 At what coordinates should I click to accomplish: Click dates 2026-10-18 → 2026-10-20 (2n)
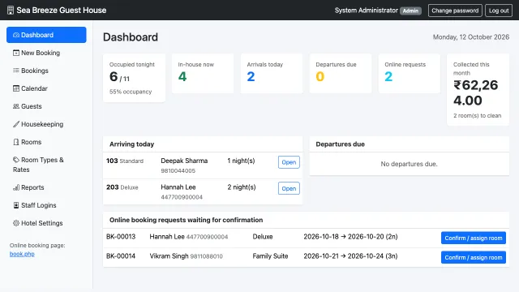[350, 237]
